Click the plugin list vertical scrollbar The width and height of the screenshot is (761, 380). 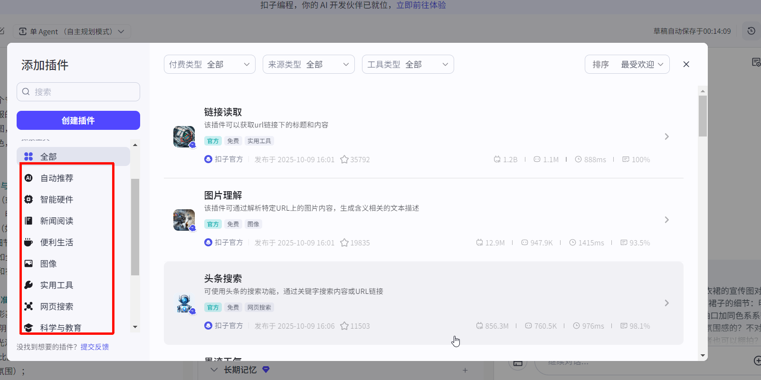tap(703, 116)
